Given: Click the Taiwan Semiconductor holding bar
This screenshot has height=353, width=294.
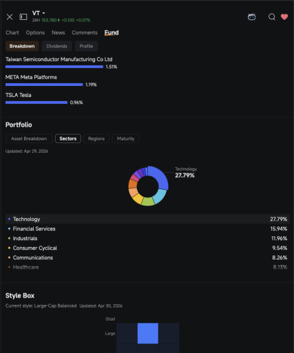Looking at the screenshot, I should [54, 67].
